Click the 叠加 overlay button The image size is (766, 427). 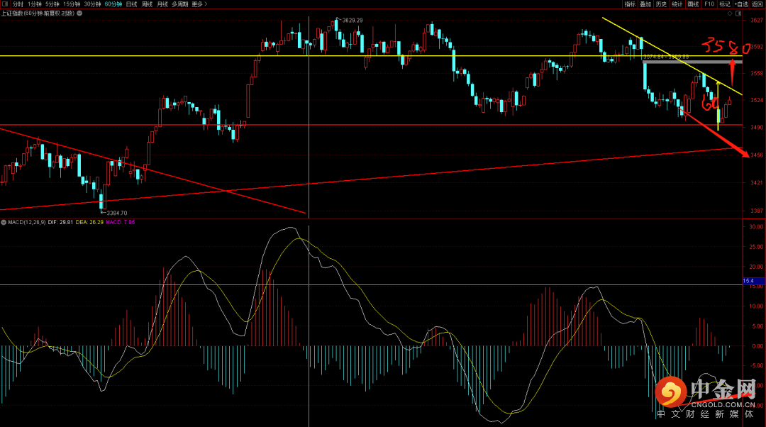coord(645,4)
